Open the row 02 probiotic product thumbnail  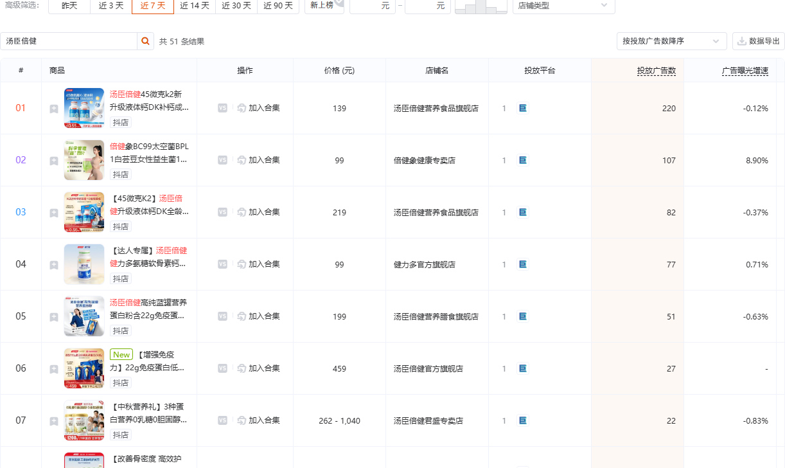tap(84, 160)
